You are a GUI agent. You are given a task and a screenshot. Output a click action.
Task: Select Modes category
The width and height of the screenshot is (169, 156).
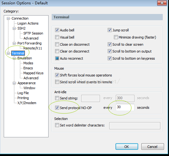(28, 63)
